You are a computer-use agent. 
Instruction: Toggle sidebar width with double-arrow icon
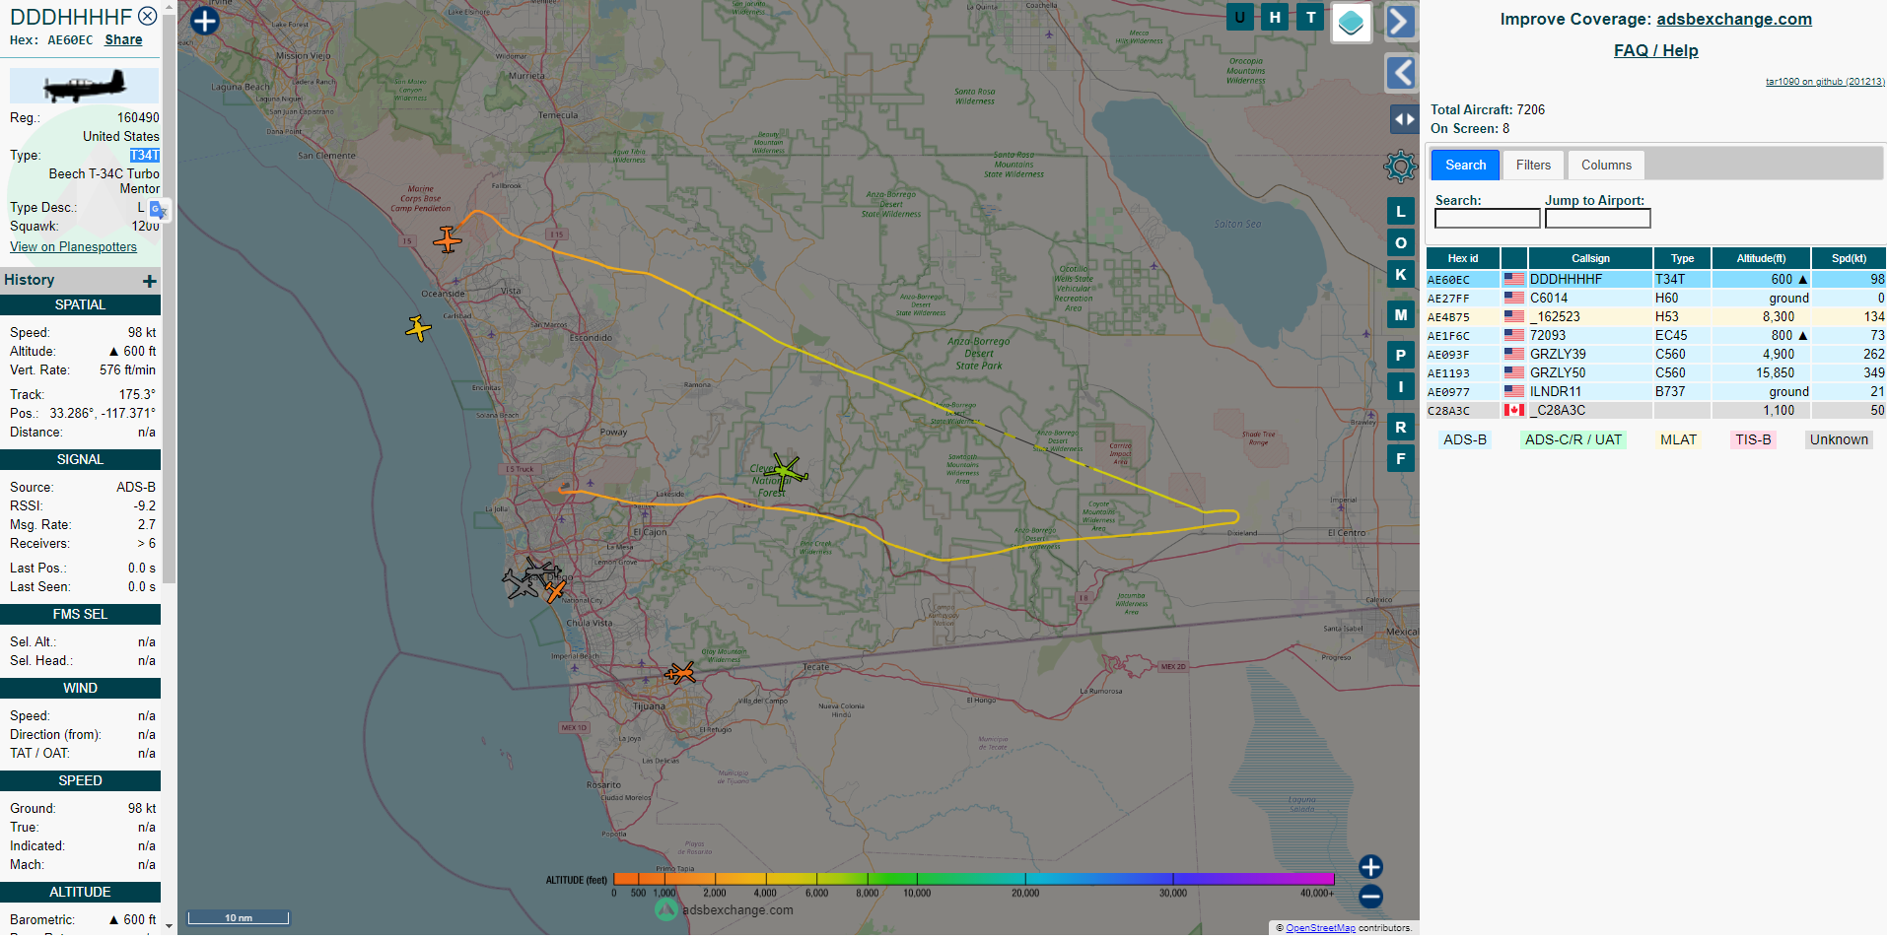1404,119
